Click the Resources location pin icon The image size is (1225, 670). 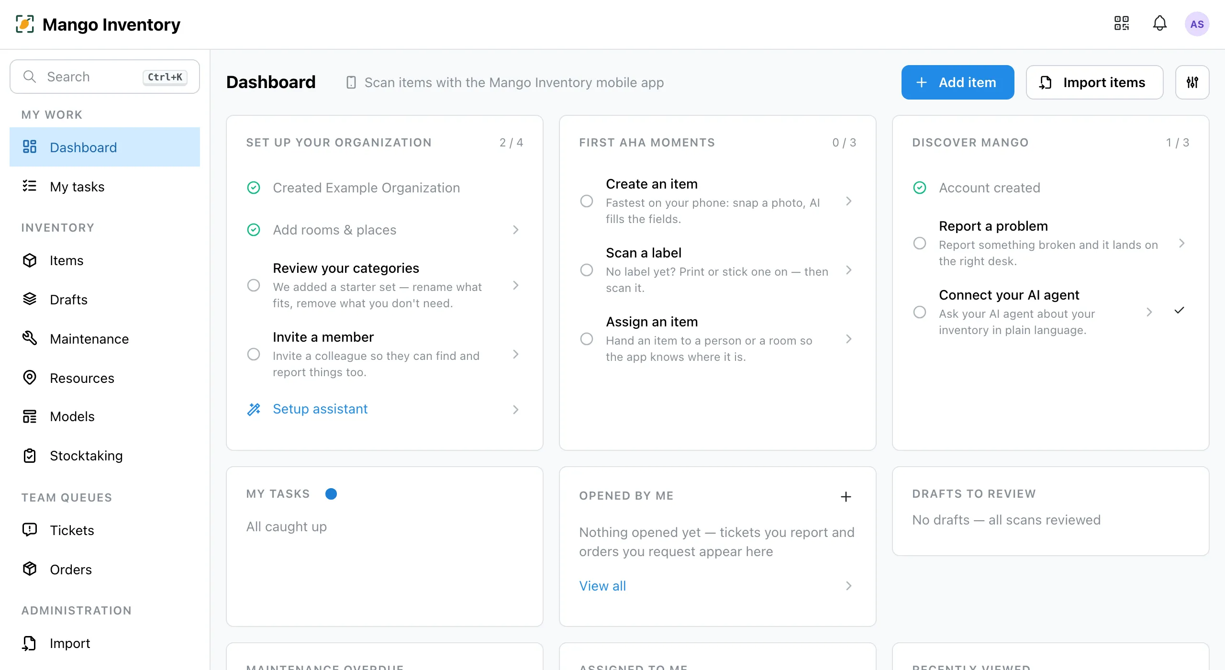(x=30, y=378)
